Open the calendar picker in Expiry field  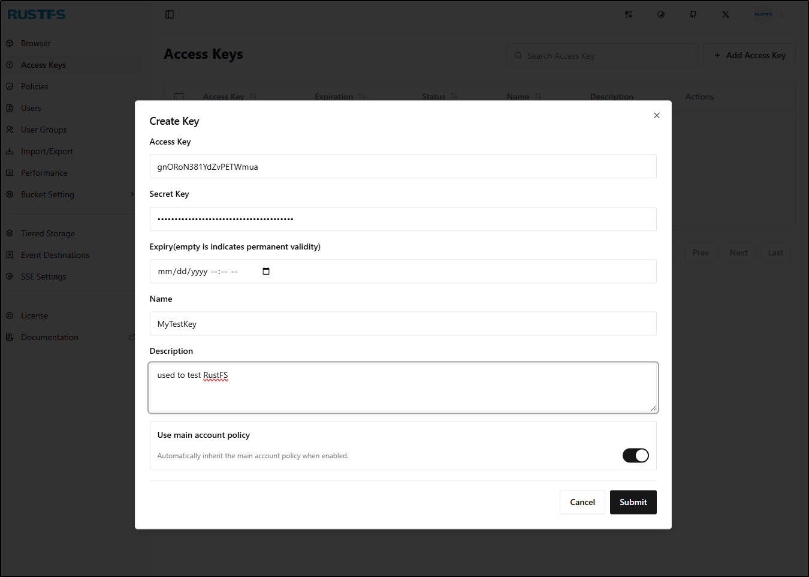266,271
